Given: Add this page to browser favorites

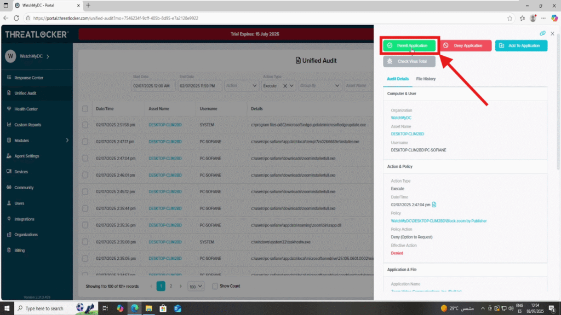Looking at the screenshot, I should tap(510, 18).
